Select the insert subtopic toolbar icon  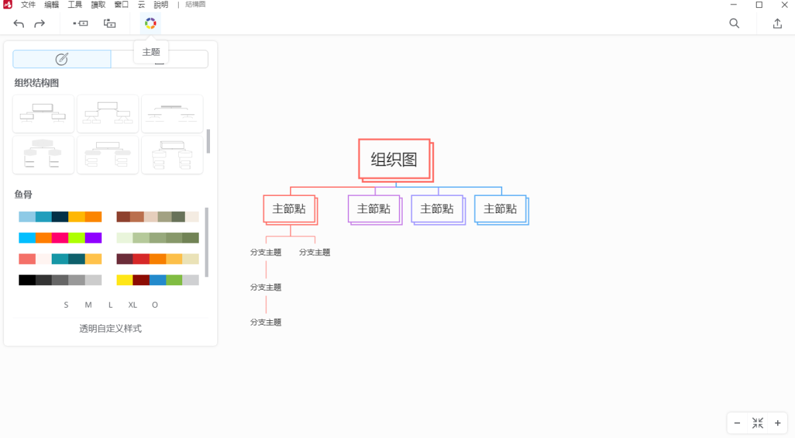click(x=109, y=23)
